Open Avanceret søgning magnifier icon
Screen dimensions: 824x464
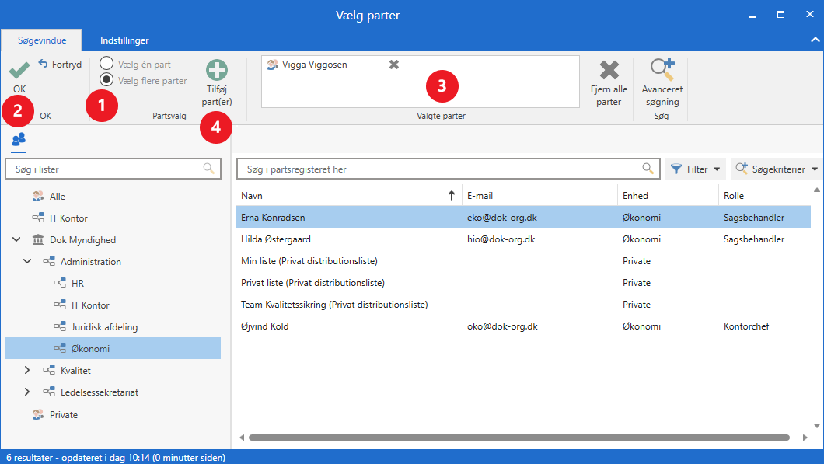662,70
